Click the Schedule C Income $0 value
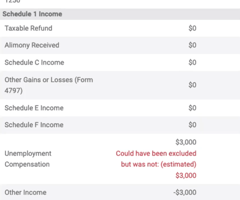The height and width of the screenshot is (200, 240). coord(193,62)
